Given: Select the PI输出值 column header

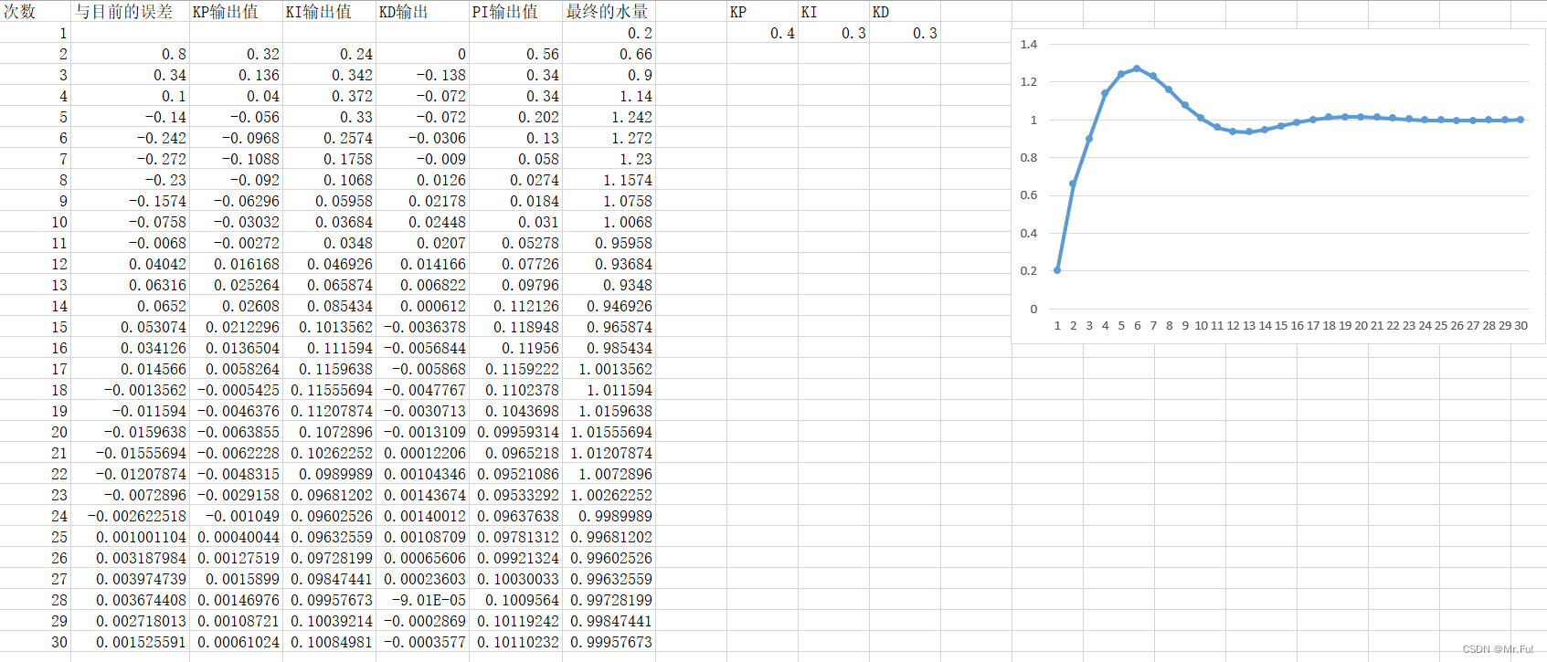Looking at the screenshot, I should click(x=515, y=11).
